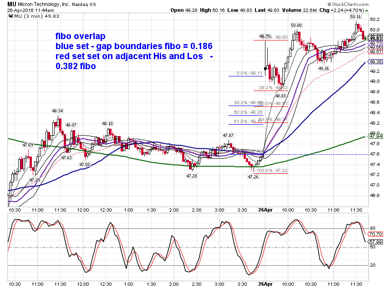Click the "20" stochastic level label
Viewport: 387px width, 288px height.
click(372, 265)
